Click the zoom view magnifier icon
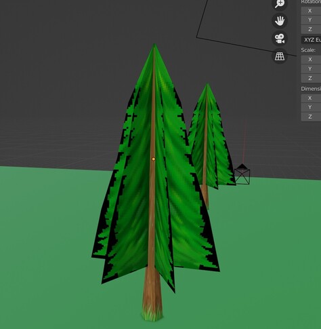 pyautogui.click(x=280, y=3)
